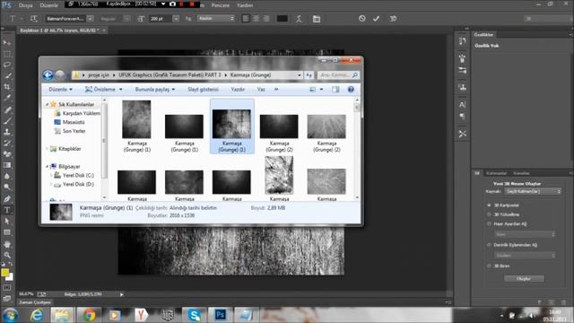Expand Kitaplıklar tree node

[x=48, y=149]
